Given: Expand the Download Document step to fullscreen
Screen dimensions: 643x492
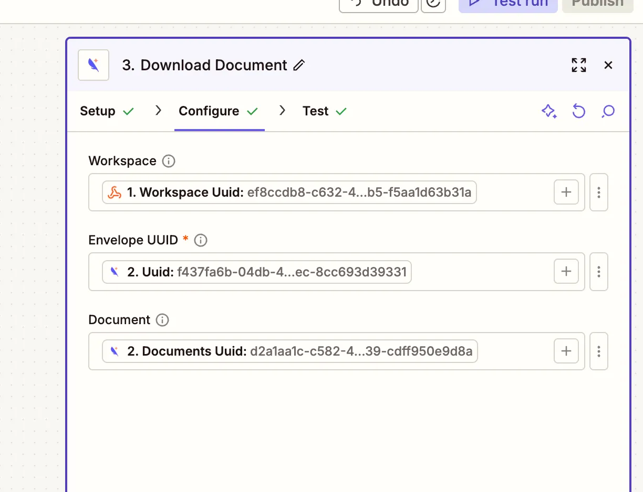Looking at the screenshot, I should [x=578, y=65].
